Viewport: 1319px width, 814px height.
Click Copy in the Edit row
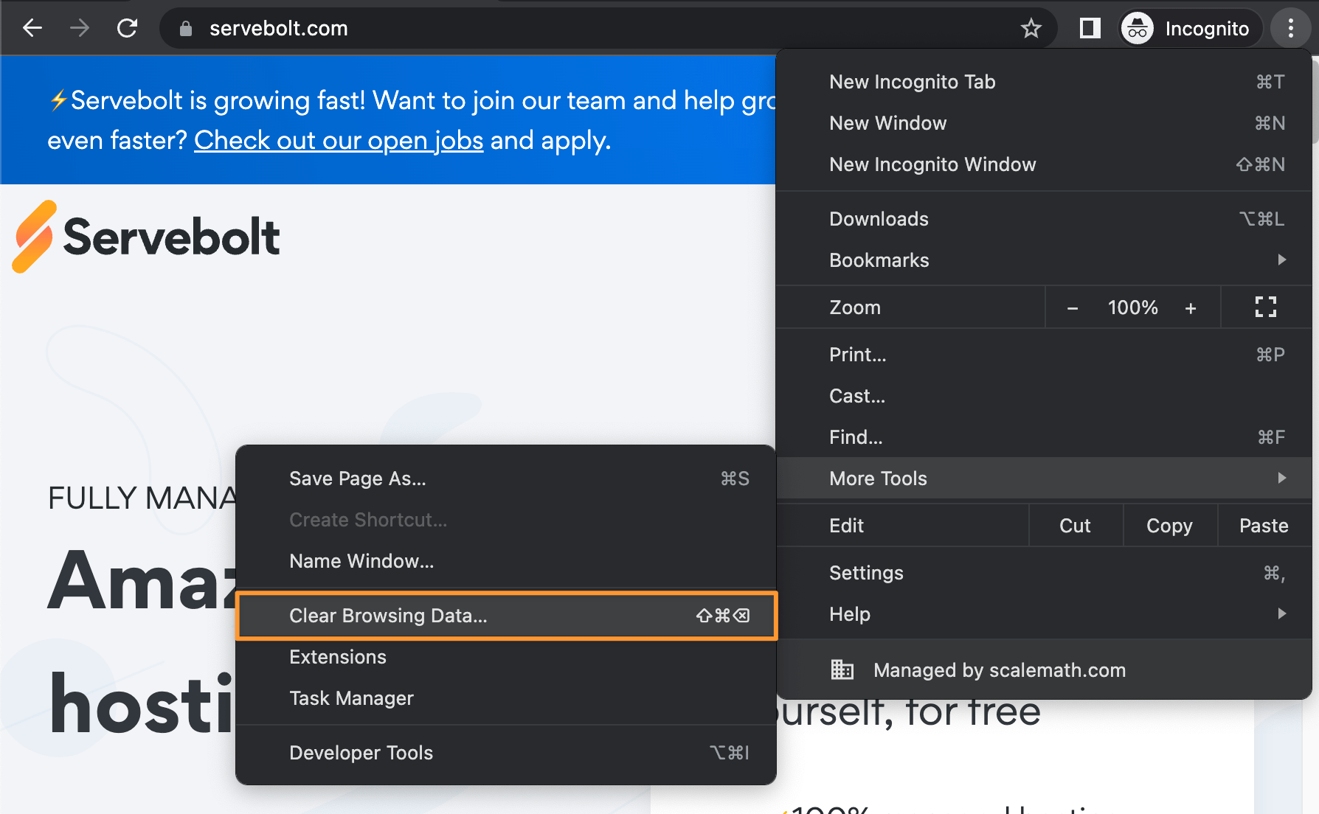coord(1169,526)
